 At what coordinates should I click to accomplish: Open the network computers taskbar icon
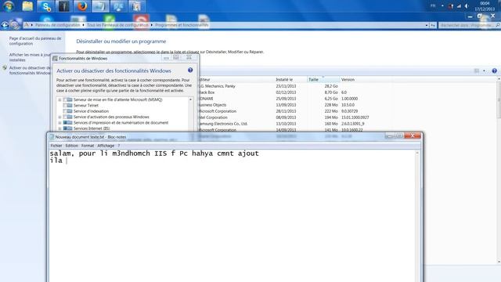point(118,6)
